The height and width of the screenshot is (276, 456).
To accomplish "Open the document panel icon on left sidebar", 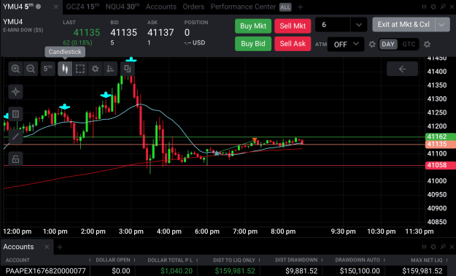I will click(15, 114).
